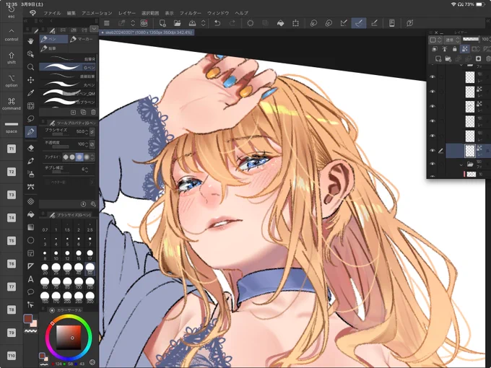Adjust the stabilization value stepper

click(87, 170)
